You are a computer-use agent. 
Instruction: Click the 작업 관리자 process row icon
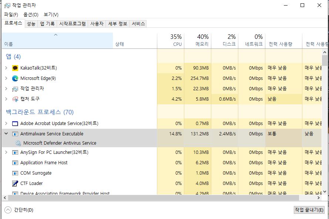click(15, 89)
